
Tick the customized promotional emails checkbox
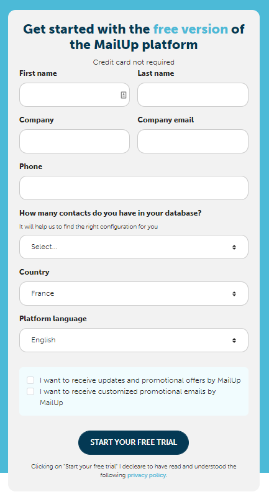click(x=30, y=391)
